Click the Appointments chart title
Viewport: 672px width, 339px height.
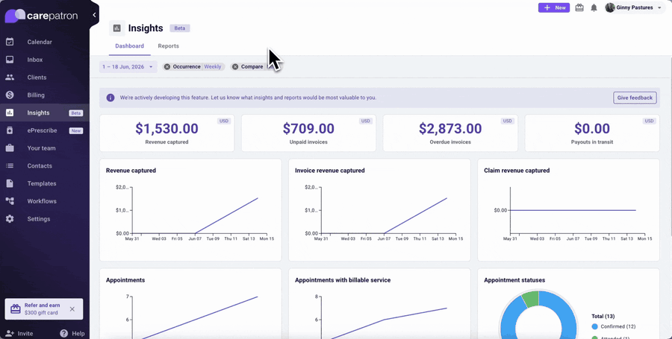tap(125, 280)
